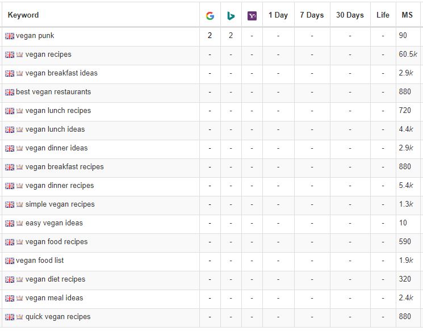Click the UK flag beside vegan lunch ideas
Screen dimensions: 423x331
tap(10, 130)
